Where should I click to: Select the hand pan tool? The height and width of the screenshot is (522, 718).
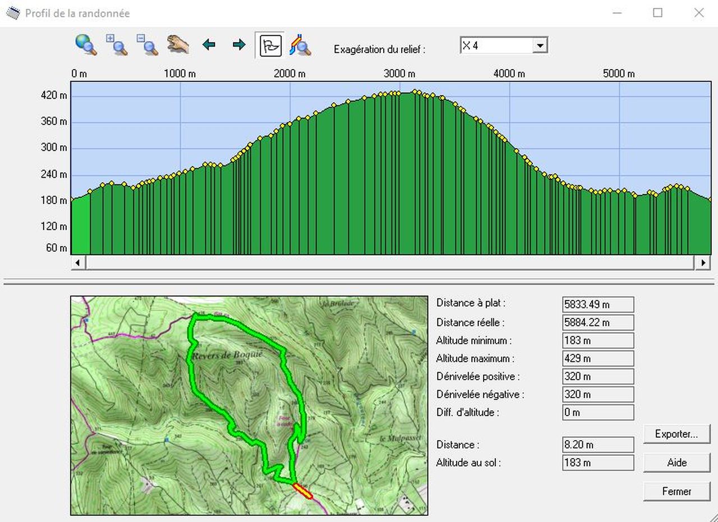(178, 45)
